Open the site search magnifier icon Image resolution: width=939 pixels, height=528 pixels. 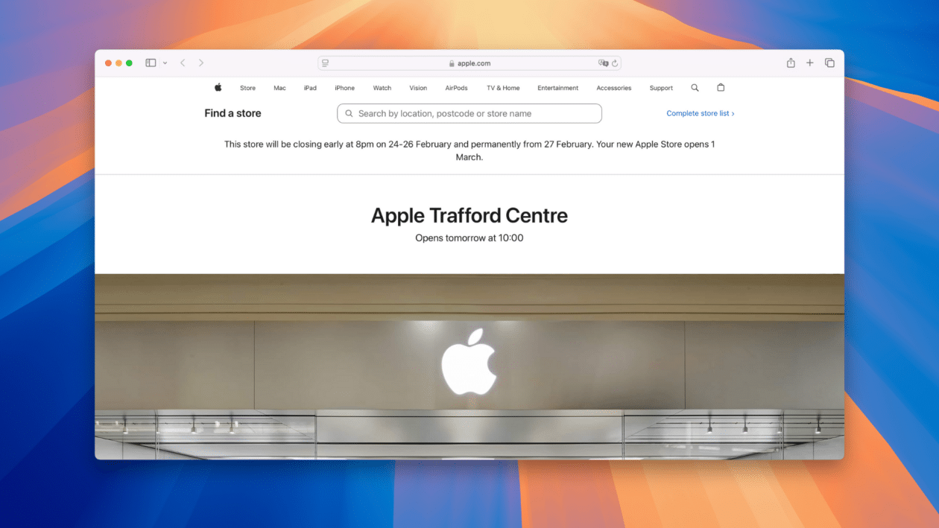(695, 88)
